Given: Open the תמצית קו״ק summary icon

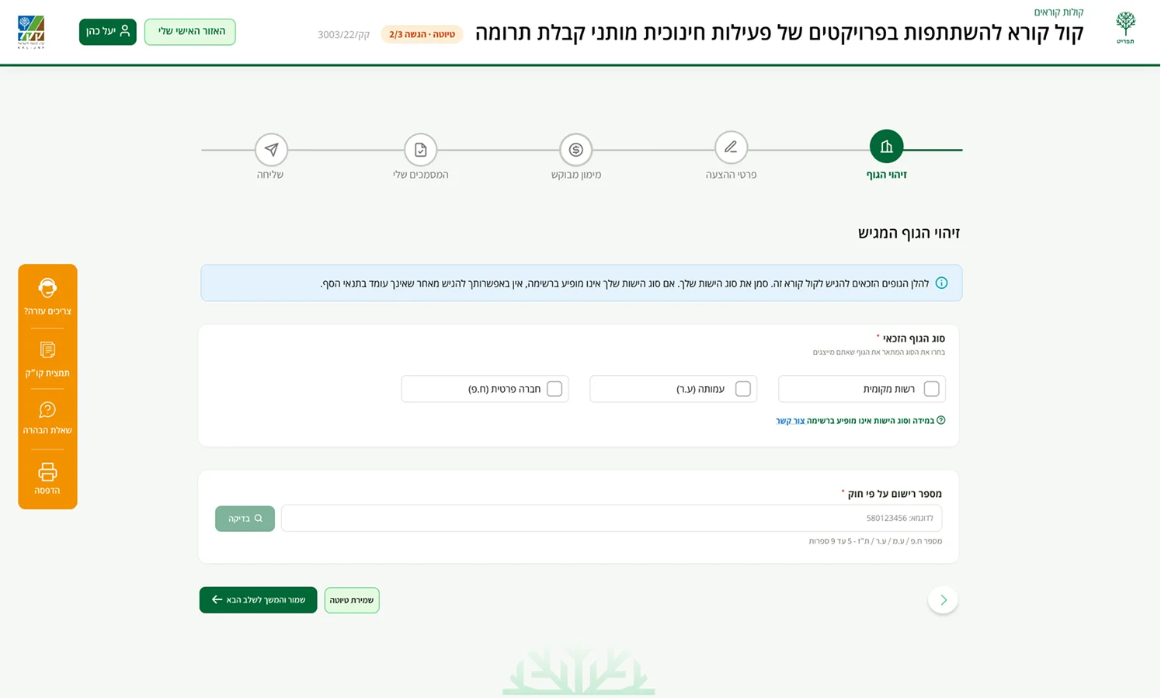Looking at the screenshot, I should coord(47,350).
